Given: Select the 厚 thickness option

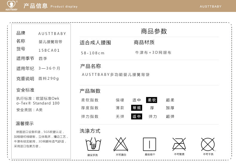Looking at the screenshot, I should [x=152, y=108].
